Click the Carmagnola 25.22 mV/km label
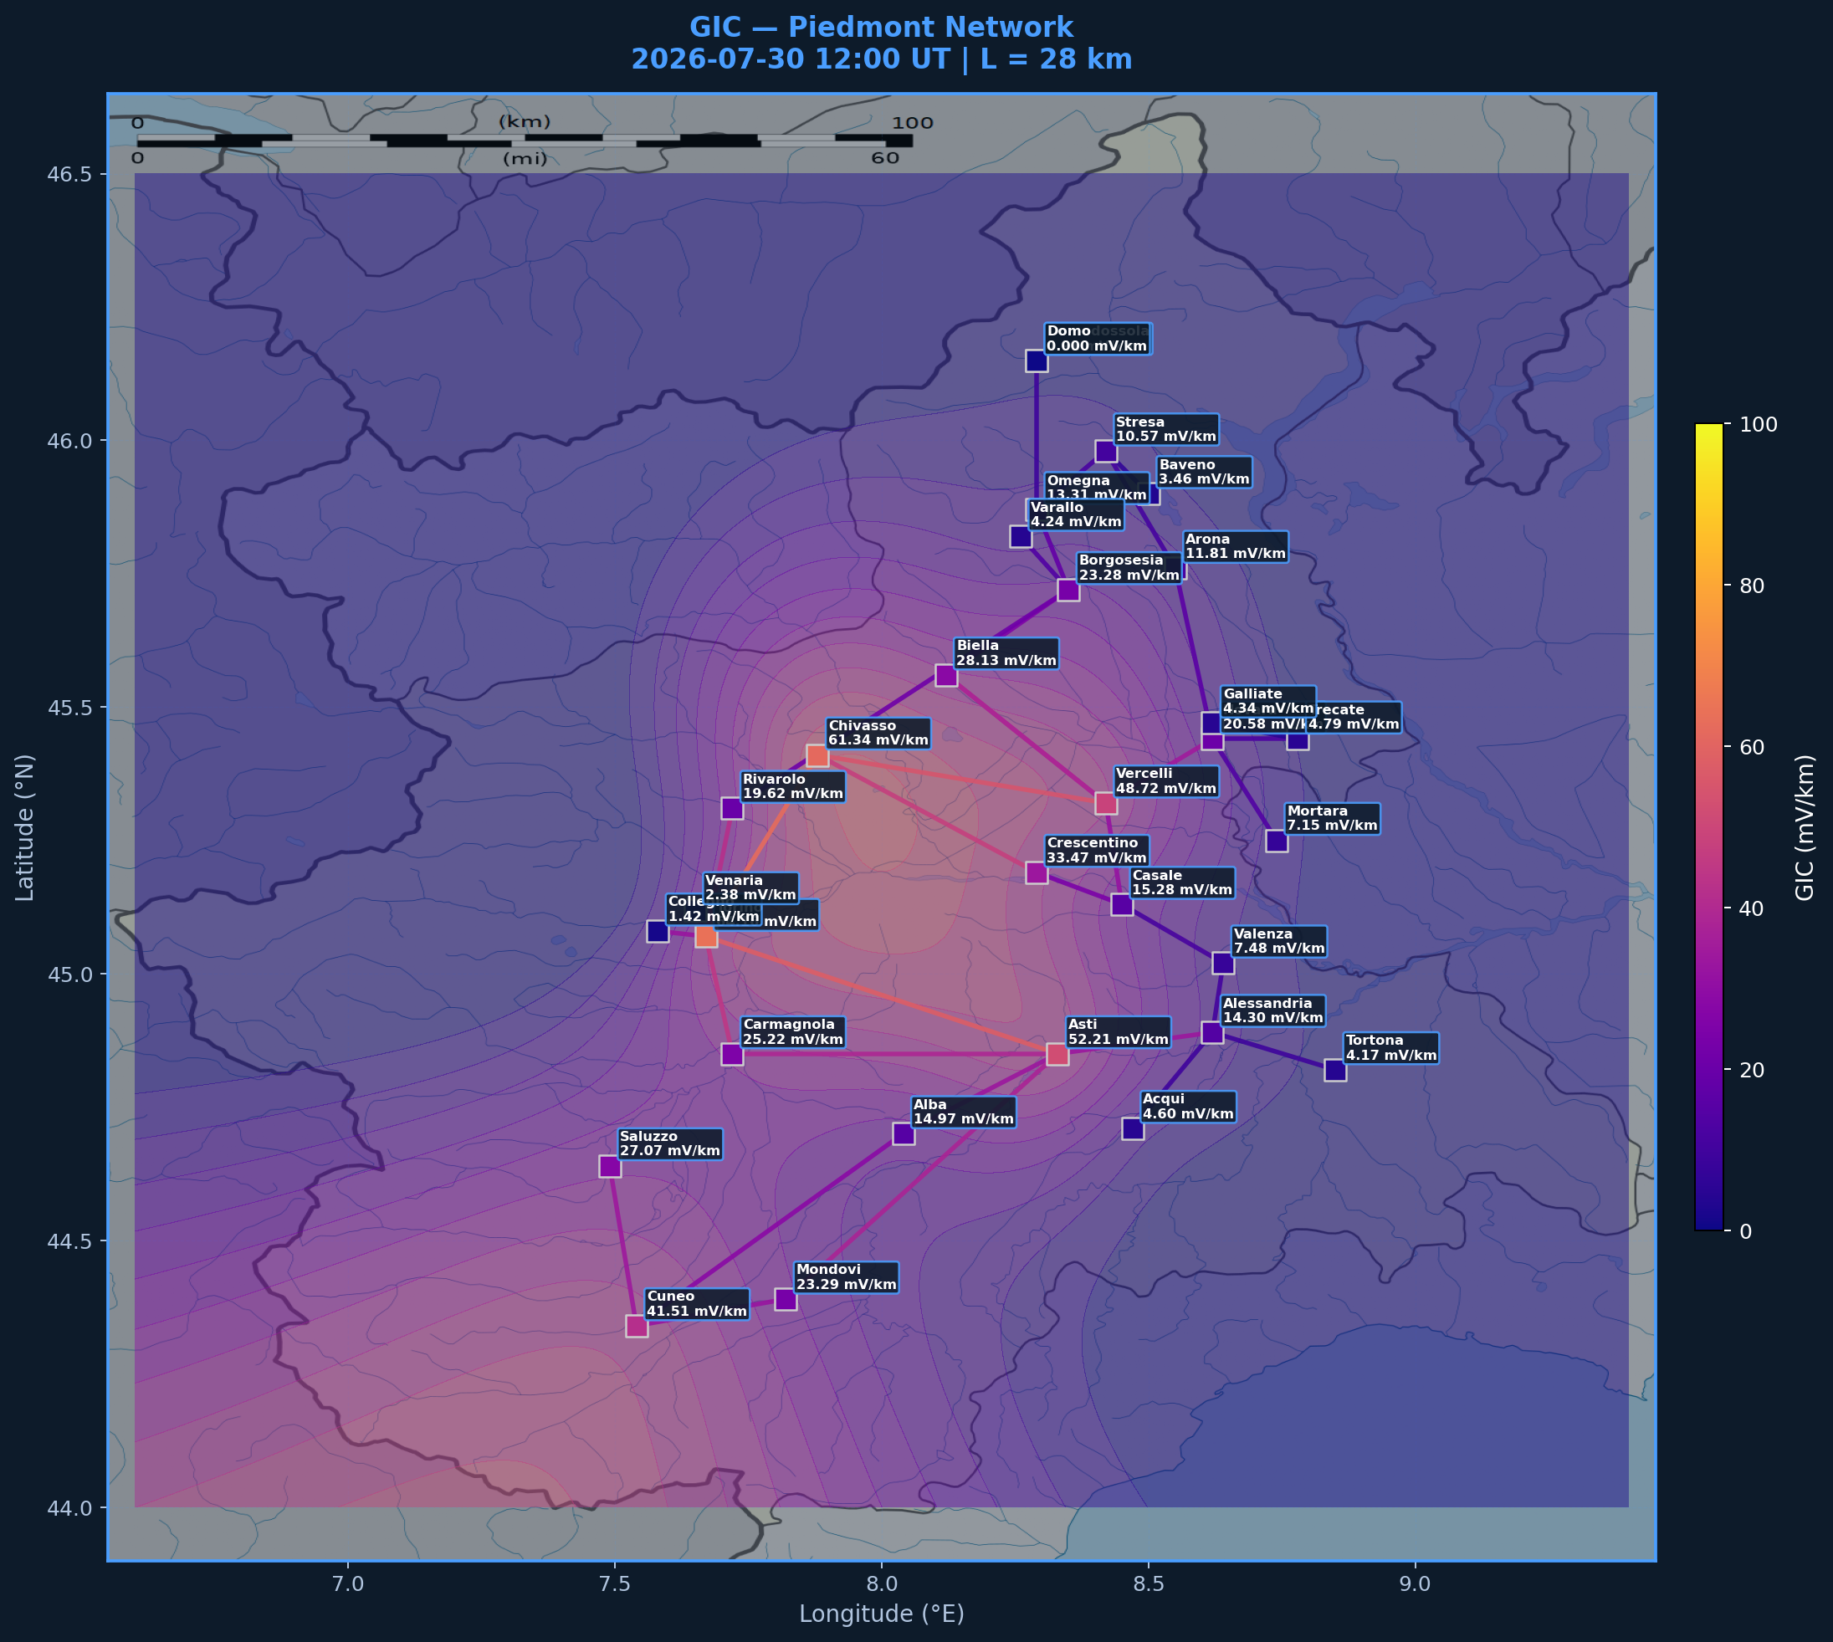The height and width of the screenshot is (1642, 1833). pyautogui.click(x=792, y=1032)
